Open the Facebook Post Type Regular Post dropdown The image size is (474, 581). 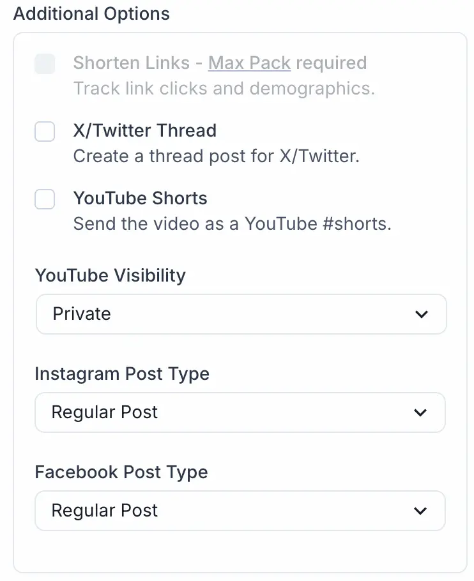tap(240, 511)
